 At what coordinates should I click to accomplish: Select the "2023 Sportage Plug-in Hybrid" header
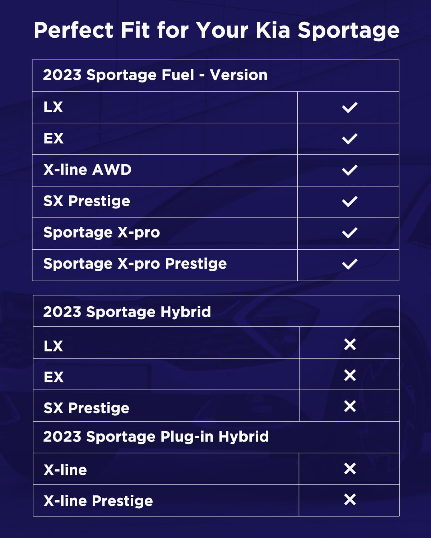coord(156,436)
